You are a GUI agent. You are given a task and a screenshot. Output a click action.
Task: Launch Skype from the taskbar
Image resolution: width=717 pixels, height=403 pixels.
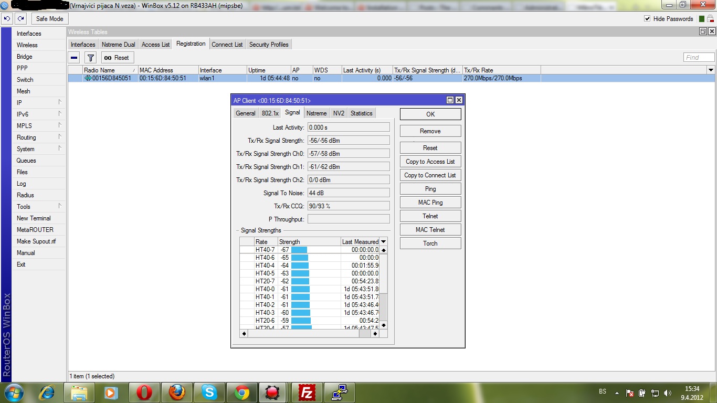tap(209, 393)
